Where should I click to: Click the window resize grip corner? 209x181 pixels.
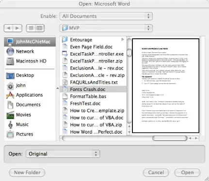pyautogui.click(x=207, y=179)
